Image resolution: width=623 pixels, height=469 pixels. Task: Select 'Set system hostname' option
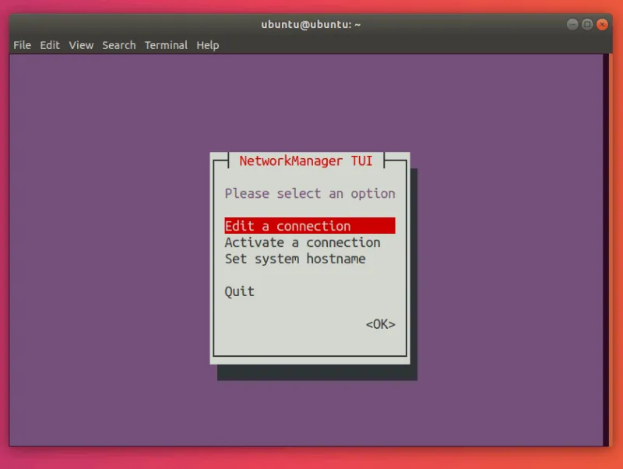pos(295,259)
